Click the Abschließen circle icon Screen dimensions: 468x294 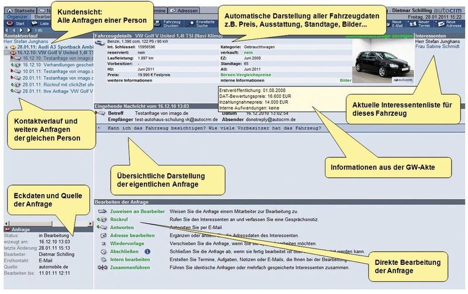click(104, 251)
